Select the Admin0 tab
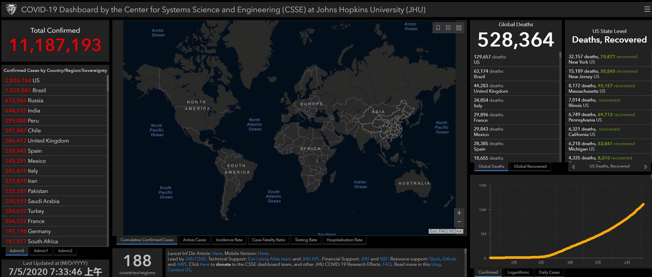This screenshot has width=652, height=277. (x=17, y=251)
